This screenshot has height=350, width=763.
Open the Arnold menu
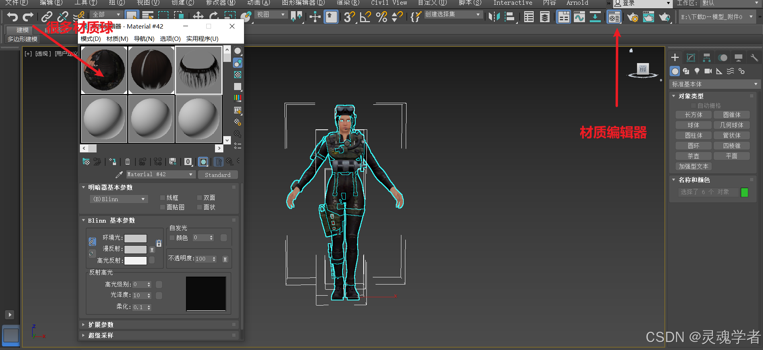pos(577,3)
